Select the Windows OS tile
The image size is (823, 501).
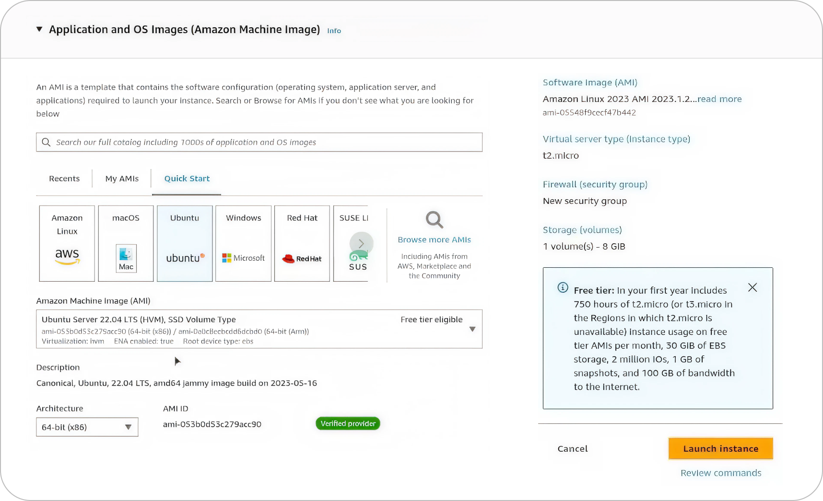pos(244,243)
